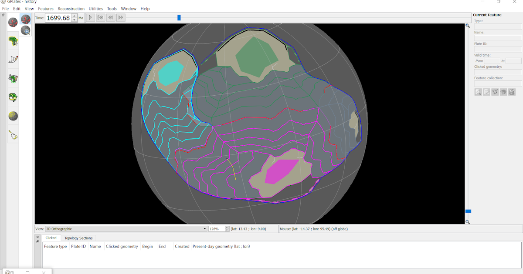Close the bottom Clicked panel

pyautogui.click(x=37, y=237)
